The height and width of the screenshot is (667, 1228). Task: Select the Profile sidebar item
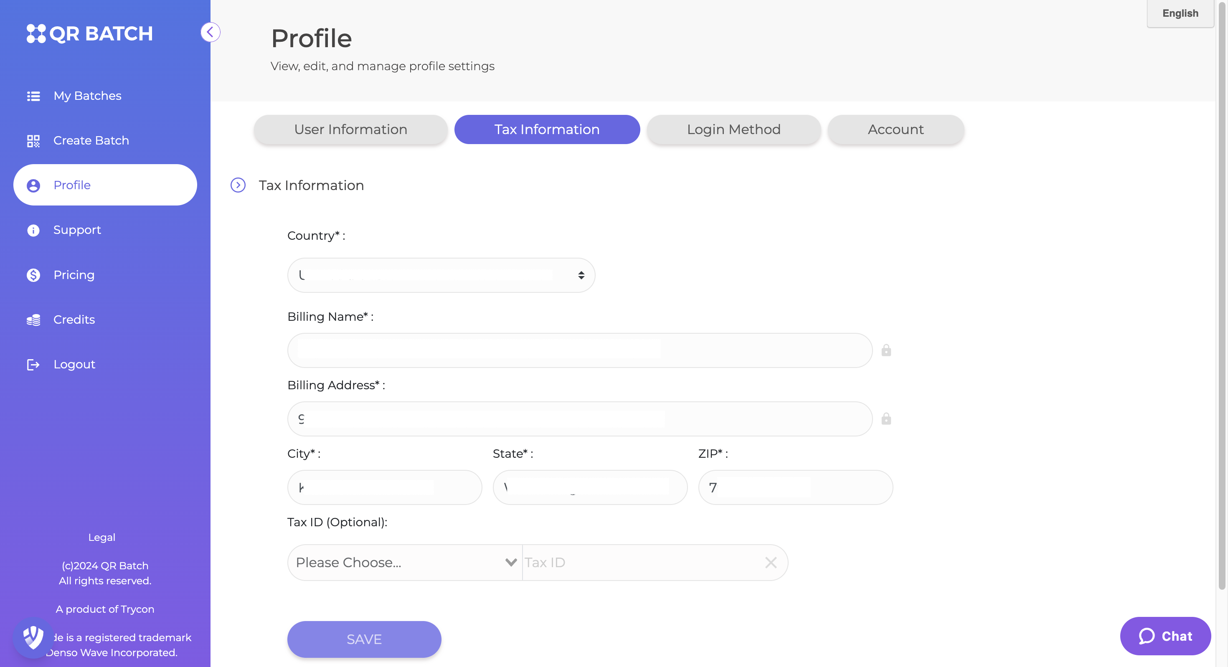105,185
